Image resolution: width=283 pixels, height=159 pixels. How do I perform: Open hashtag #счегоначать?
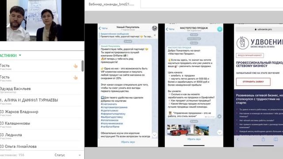109,104
